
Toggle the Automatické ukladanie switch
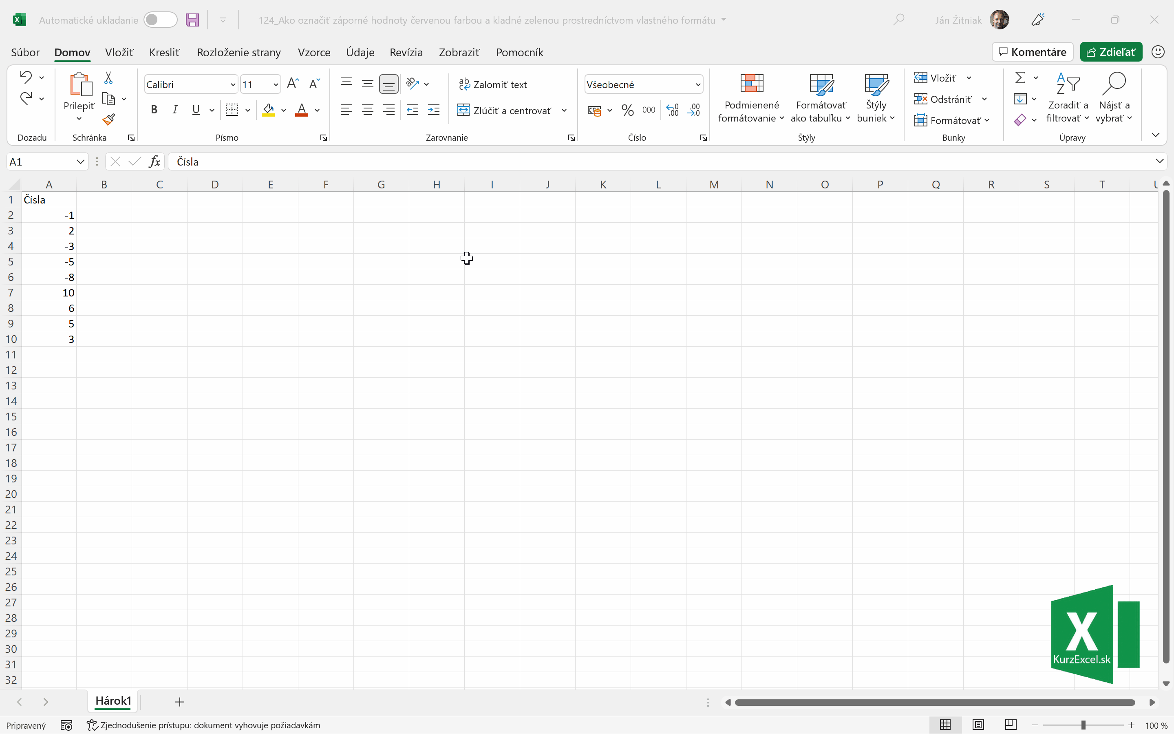coord(161,20)
